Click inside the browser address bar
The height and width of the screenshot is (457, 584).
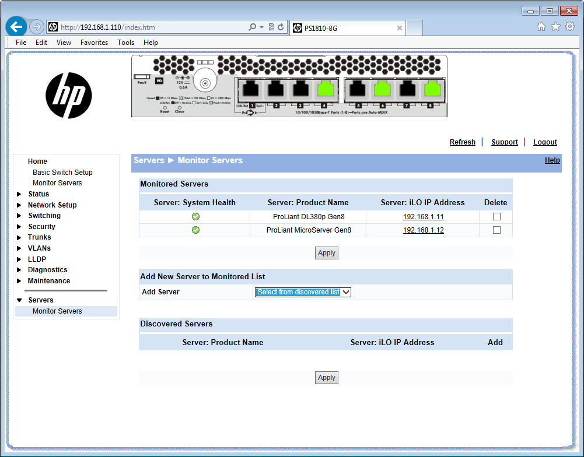tap(146, 26)
